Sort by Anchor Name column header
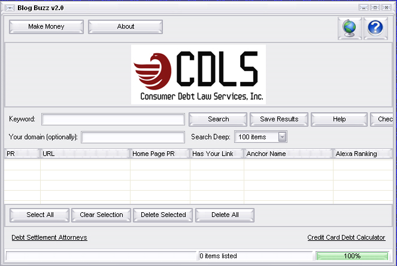 coord(289,154)
